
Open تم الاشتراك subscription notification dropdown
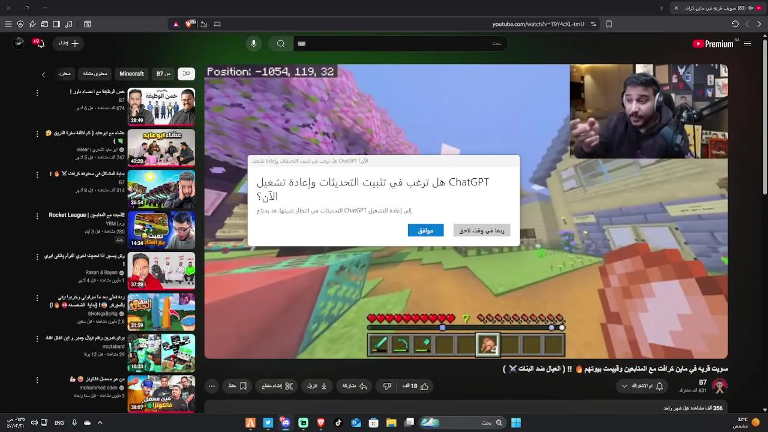coord(642,386)
